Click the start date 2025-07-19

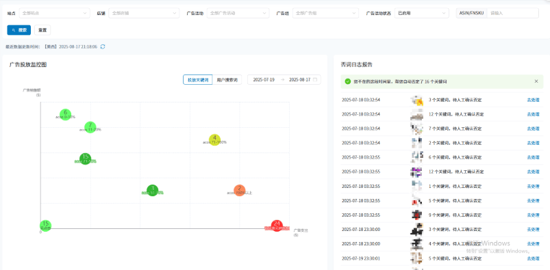(x=264, y=80)
